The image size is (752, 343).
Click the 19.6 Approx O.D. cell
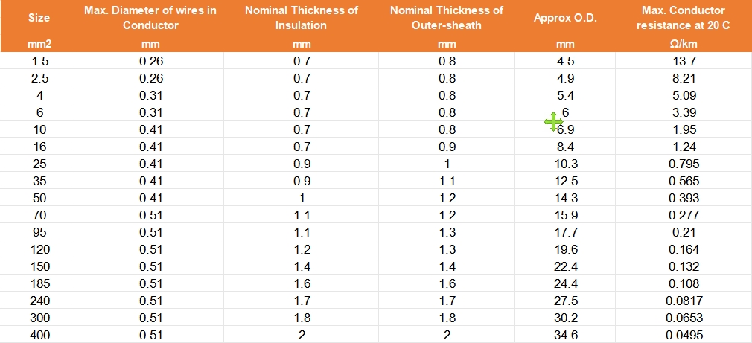coord(566,249)
